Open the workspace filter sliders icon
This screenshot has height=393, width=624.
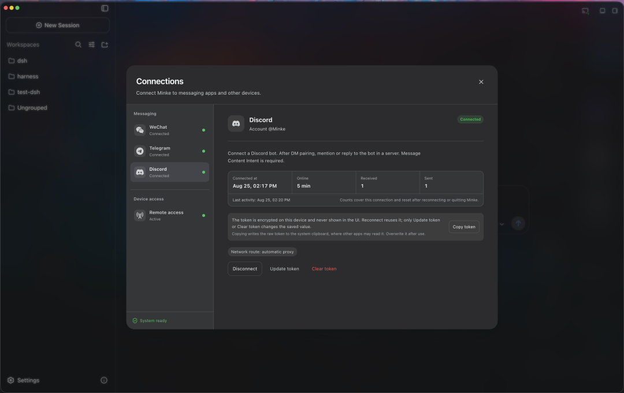click(91, 44)
